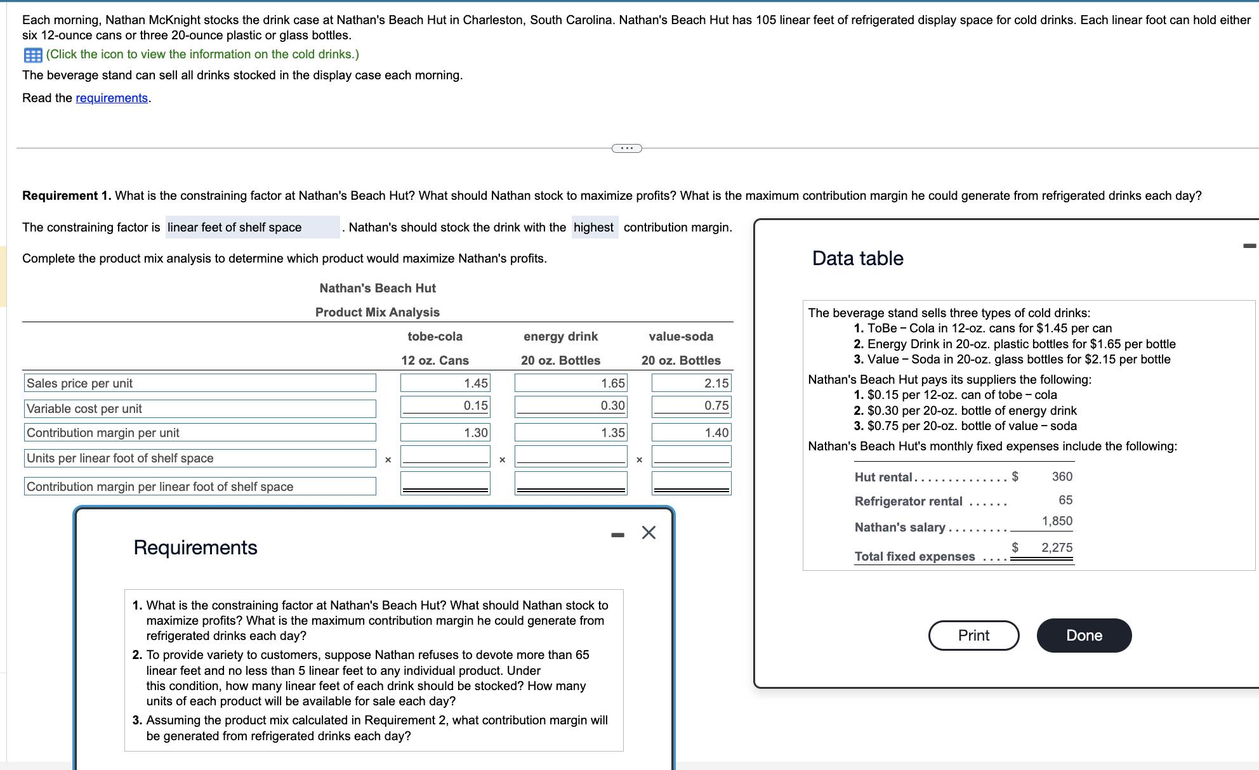
Task: Open the requirements hyperlink
Action: [x=112, y=98]
